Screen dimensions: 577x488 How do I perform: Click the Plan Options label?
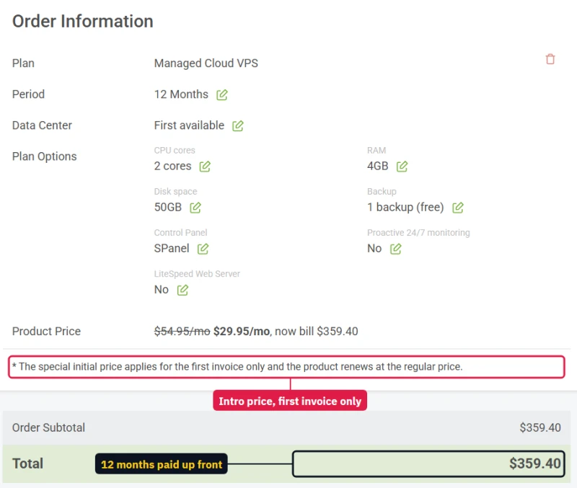click(45, 156)
